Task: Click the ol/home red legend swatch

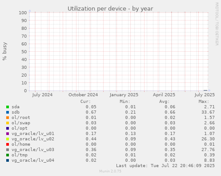Action: point(8,144)
